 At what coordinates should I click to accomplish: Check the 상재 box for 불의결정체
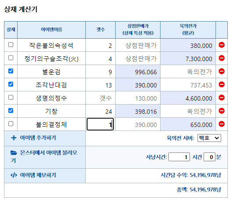(11, 124)
